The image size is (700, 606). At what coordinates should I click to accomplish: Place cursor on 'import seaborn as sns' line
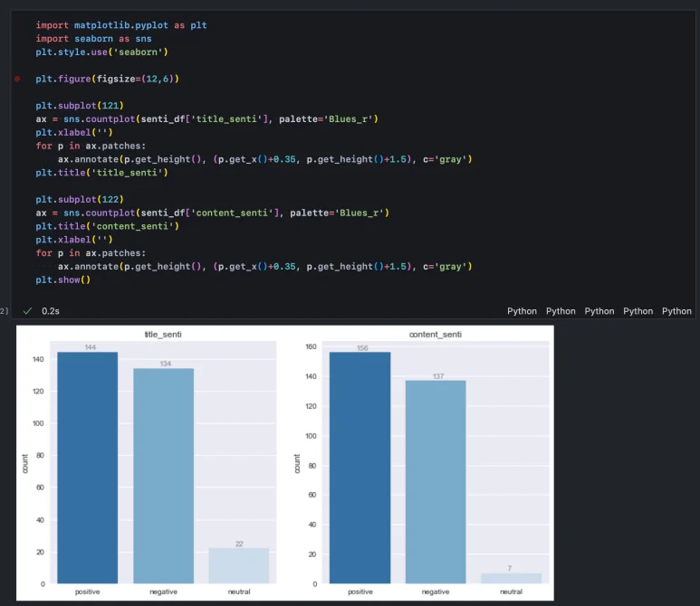click(94, 39)
